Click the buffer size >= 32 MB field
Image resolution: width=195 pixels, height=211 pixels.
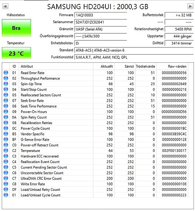[179, 15]
